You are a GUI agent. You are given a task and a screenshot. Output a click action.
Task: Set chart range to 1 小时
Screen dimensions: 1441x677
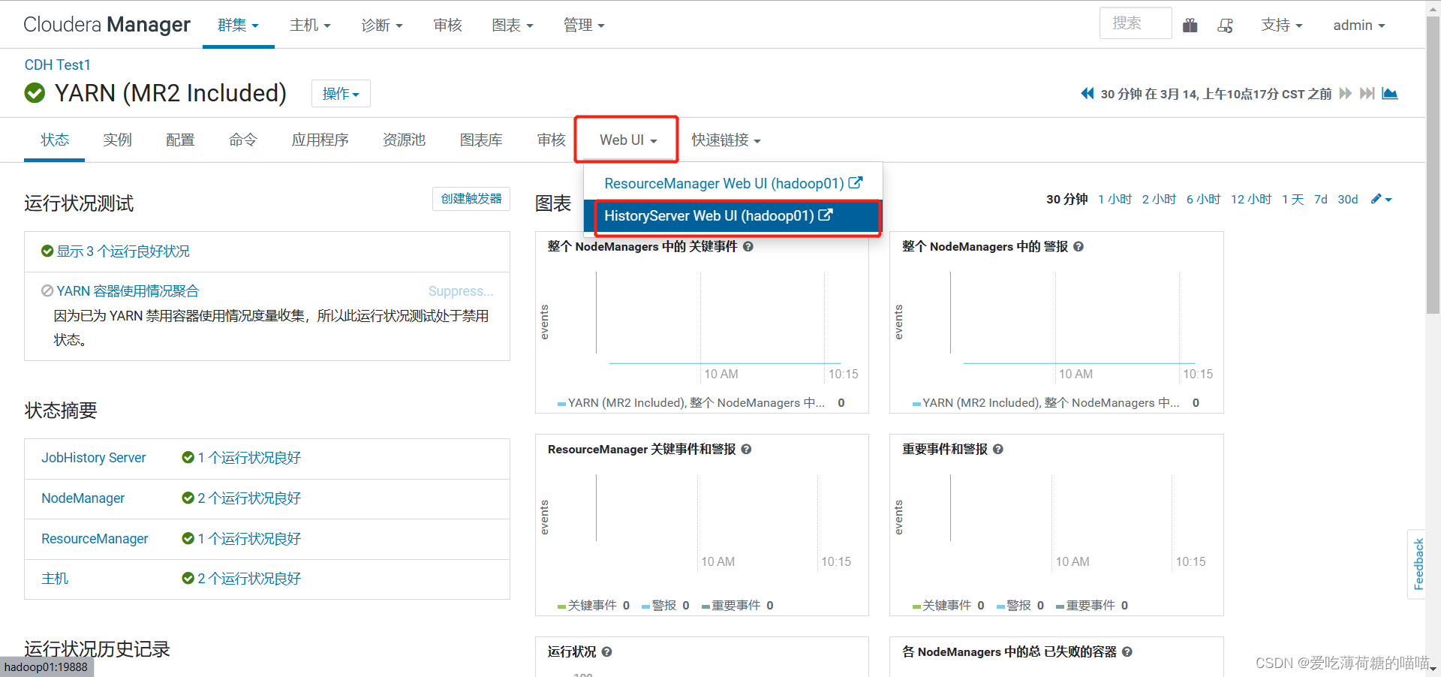pos(1115,199)
